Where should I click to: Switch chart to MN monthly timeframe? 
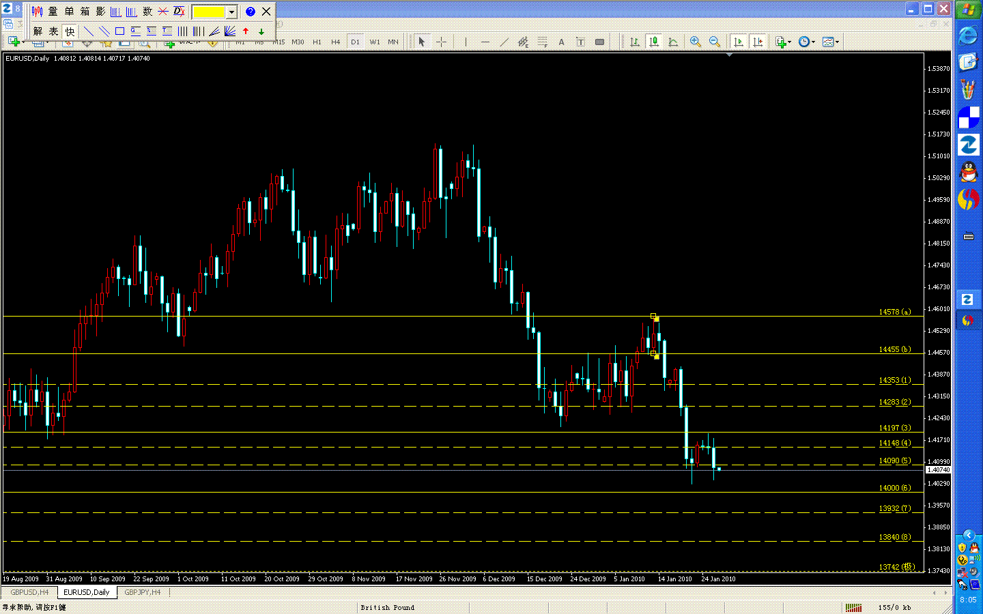[393, 42]
